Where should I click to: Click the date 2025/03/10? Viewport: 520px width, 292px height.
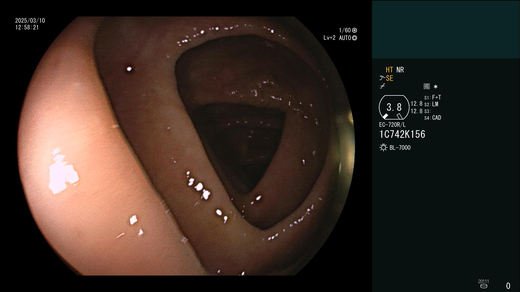coord(30,21)
